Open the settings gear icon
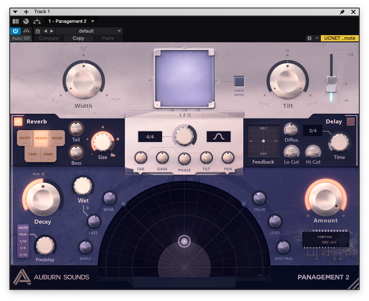Screen dimensions: 369x301 pos(309,38)
